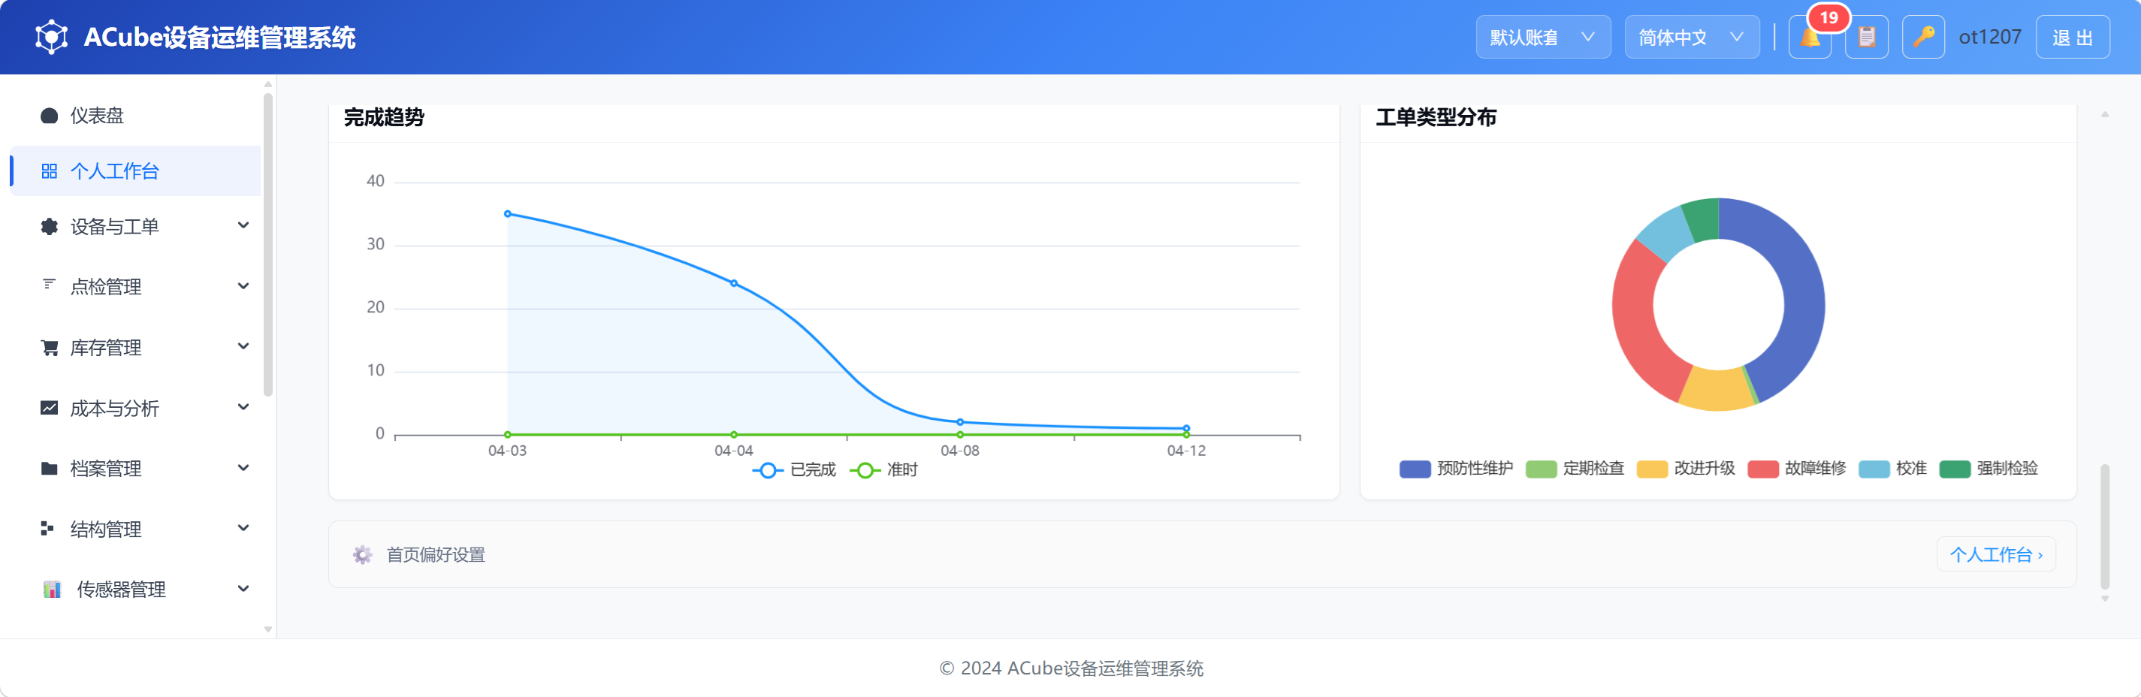Viewport: 2141px width, 697px height.
Task: Click the key icon in header
Action: pyautogui.click(x=1923, y=38)
